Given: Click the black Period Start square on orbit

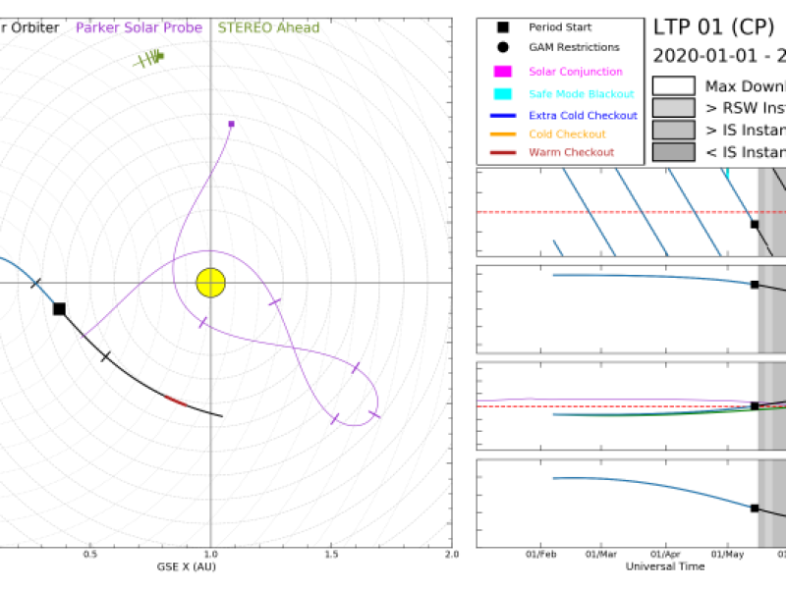Looking at the screenshot, I should point(59,309).
